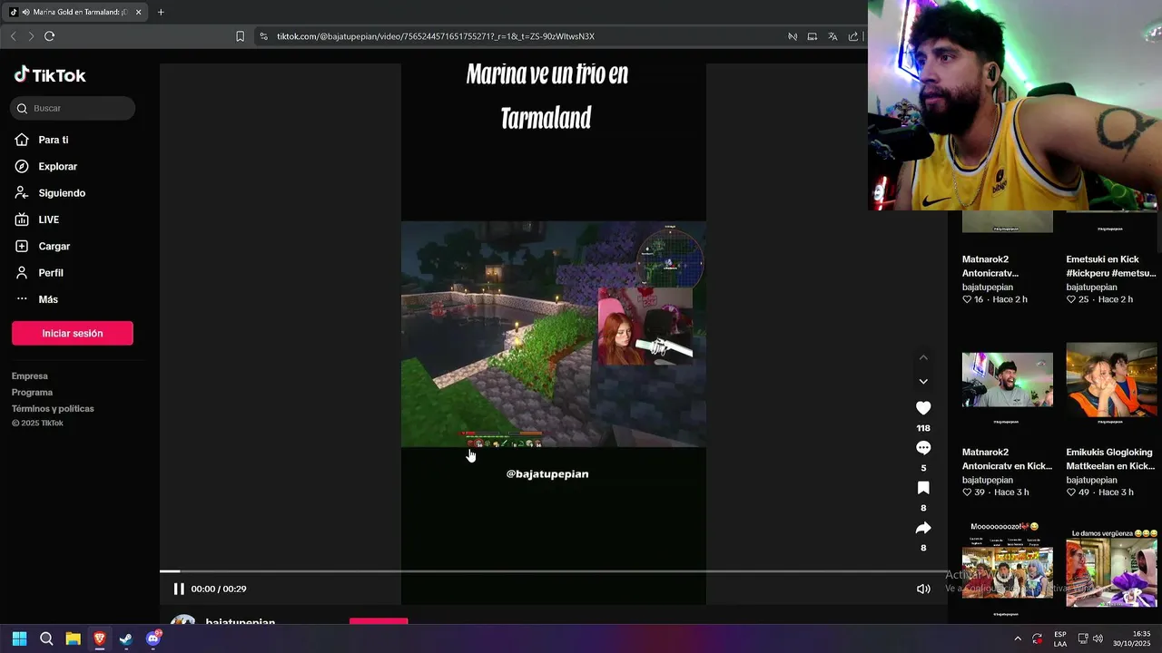Viewport: 1162px width, 653px height.
Task: Close the Marina Gold TikTok tab
Action: pos(139,13)
